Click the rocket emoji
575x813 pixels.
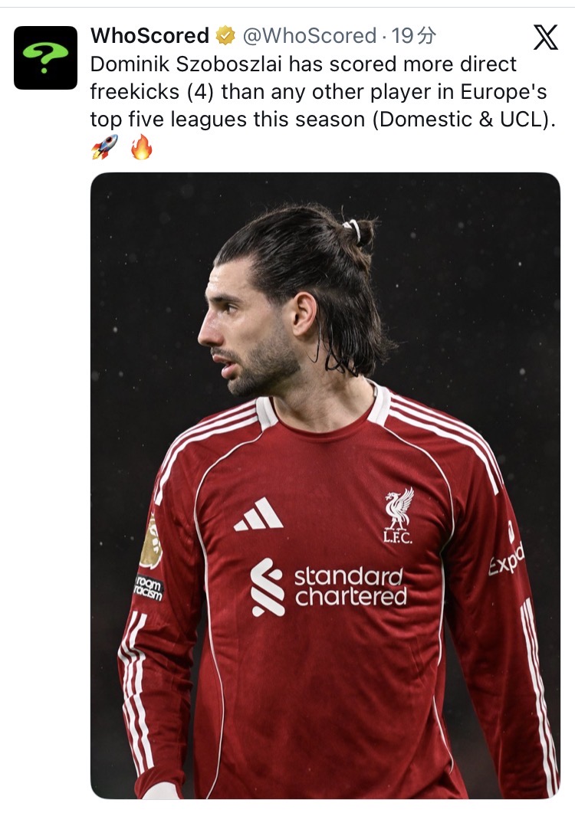click(x=104, y=146)
